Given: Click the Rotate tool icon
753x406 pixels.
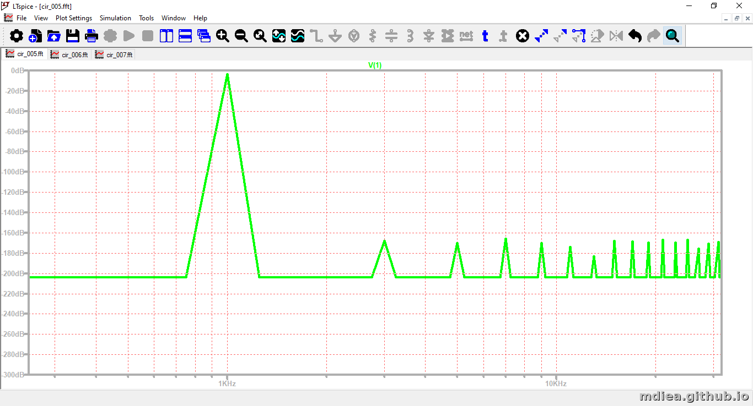Looking at the screenshot, I should (598, 36).
